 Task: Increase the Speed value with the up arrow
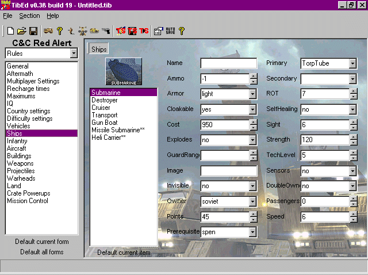pyautogui.click(x=354, y=214)
